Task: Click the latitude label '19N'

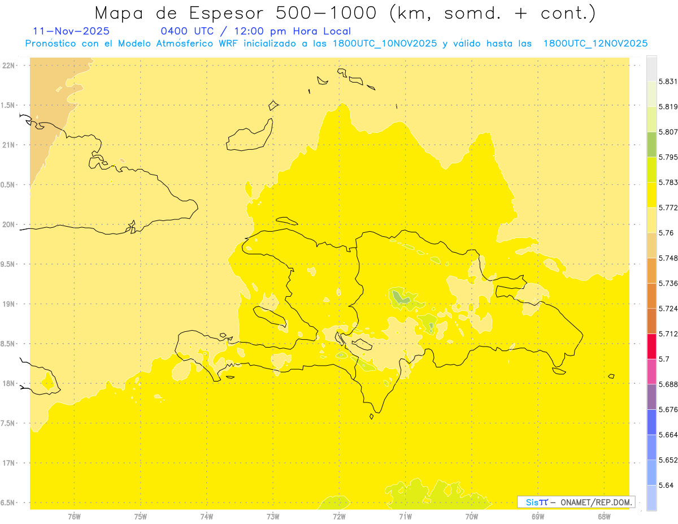Action: click(x=9, y=304)
